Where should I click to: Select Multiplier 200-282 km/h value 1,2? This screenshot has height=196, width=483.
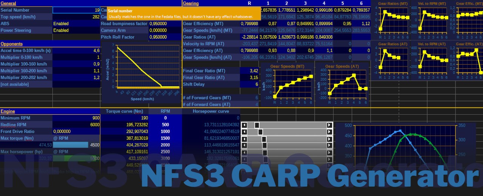76,78
